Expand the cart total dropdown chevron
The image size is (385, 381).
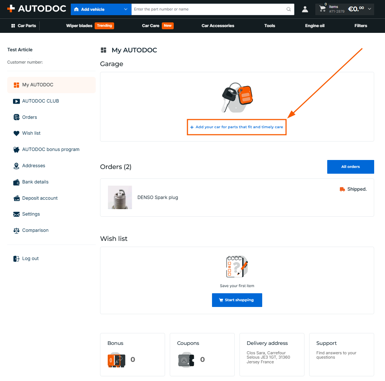click(x=369, y=9)
